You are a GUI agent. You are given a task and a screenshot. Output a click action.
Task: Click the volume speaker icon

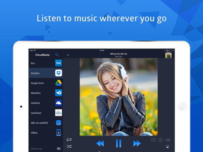click(167, 140)
